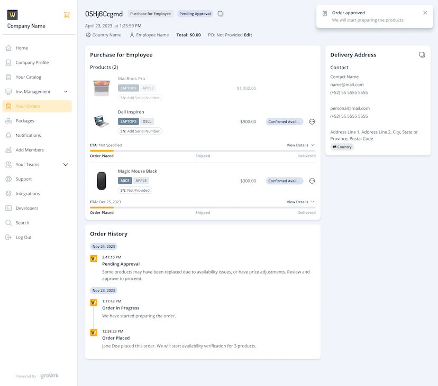Edit the PO number

point(248,35)
